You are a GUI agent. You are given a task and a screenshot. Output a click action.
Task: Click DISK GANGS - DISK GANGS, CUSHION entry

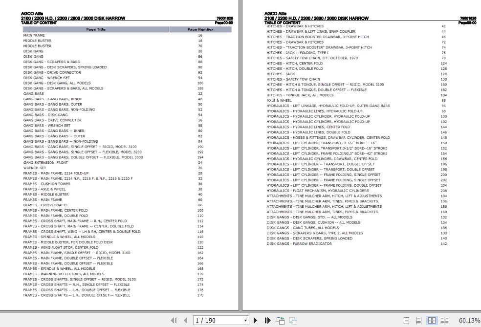click(x=313, y=222)
